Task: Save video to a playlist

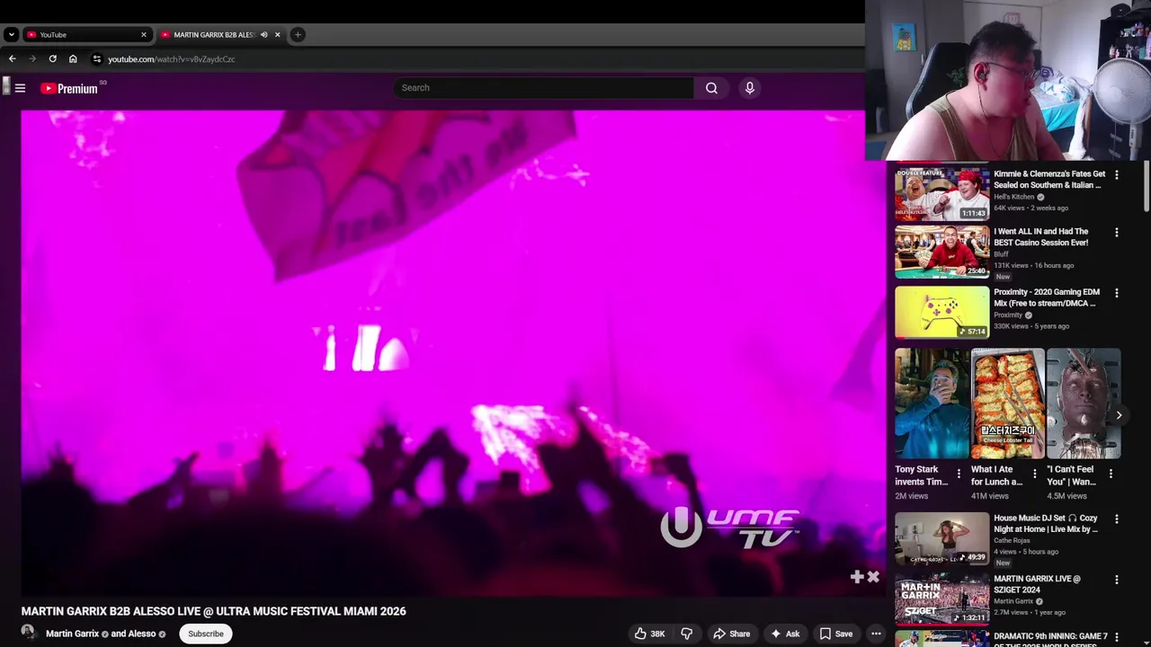Action: coord(836,634)
